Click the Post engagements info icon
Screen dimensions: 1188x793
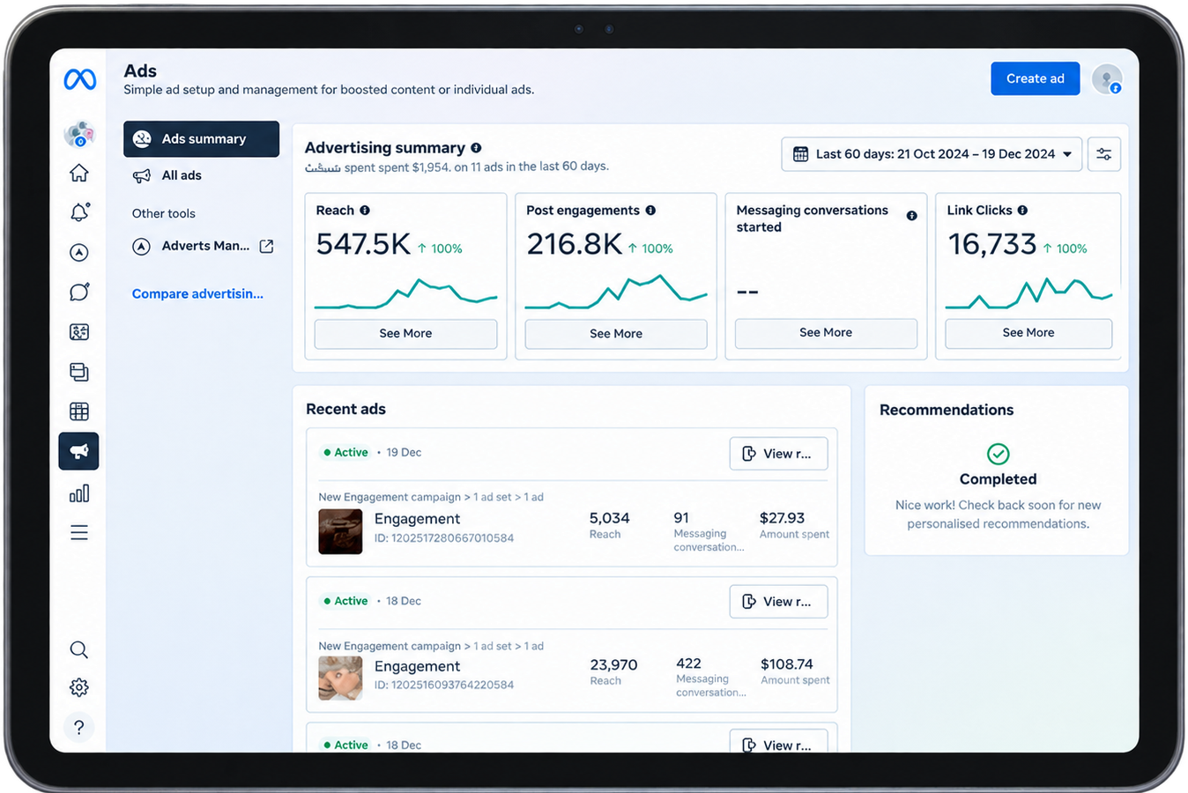tap(650, 211)
